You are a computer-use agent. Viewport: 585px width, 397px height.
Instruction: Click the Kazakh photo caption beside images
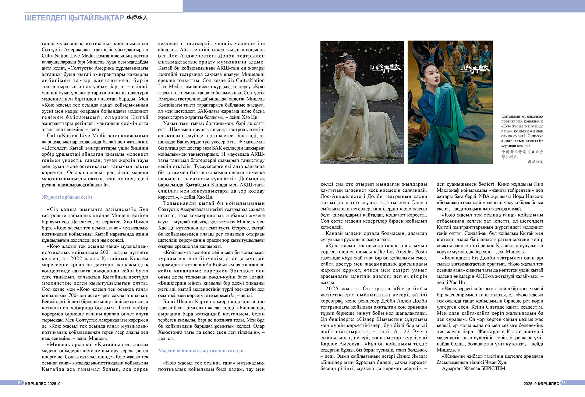[x=522, y=131]
